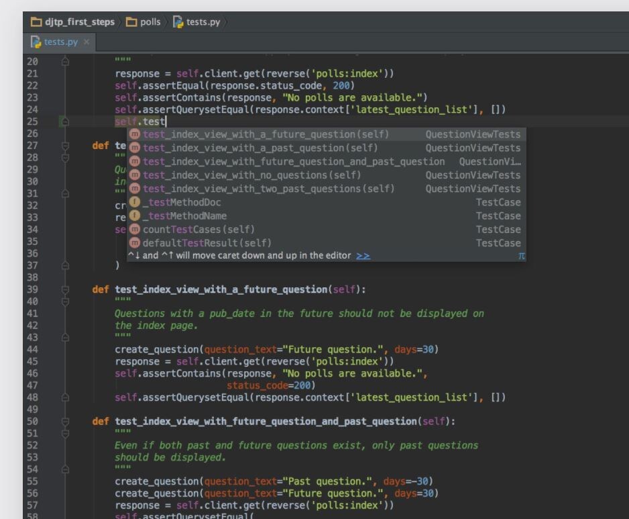Choose test_index_view_with_a_past_question completion
629x519 pixels.
click(326, 148)
